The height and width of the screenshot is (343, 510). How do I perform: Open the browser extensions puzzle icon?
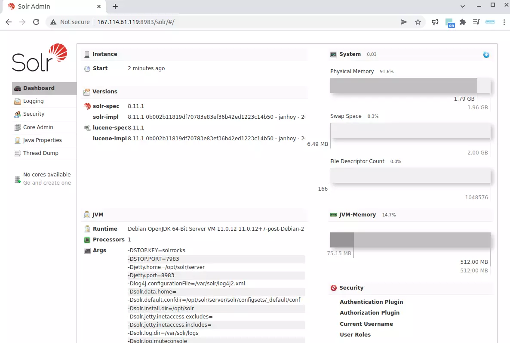point(464,21)
